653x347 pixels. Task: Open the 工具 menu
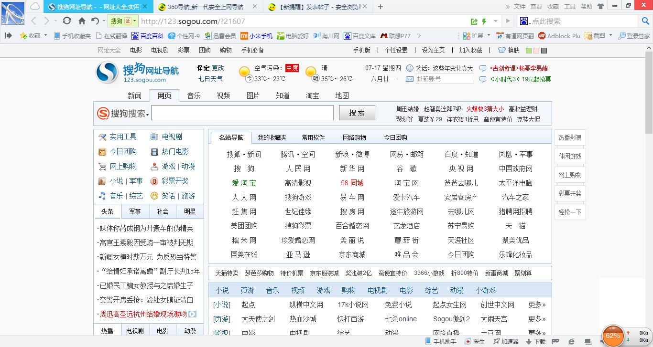pos(570,7)
